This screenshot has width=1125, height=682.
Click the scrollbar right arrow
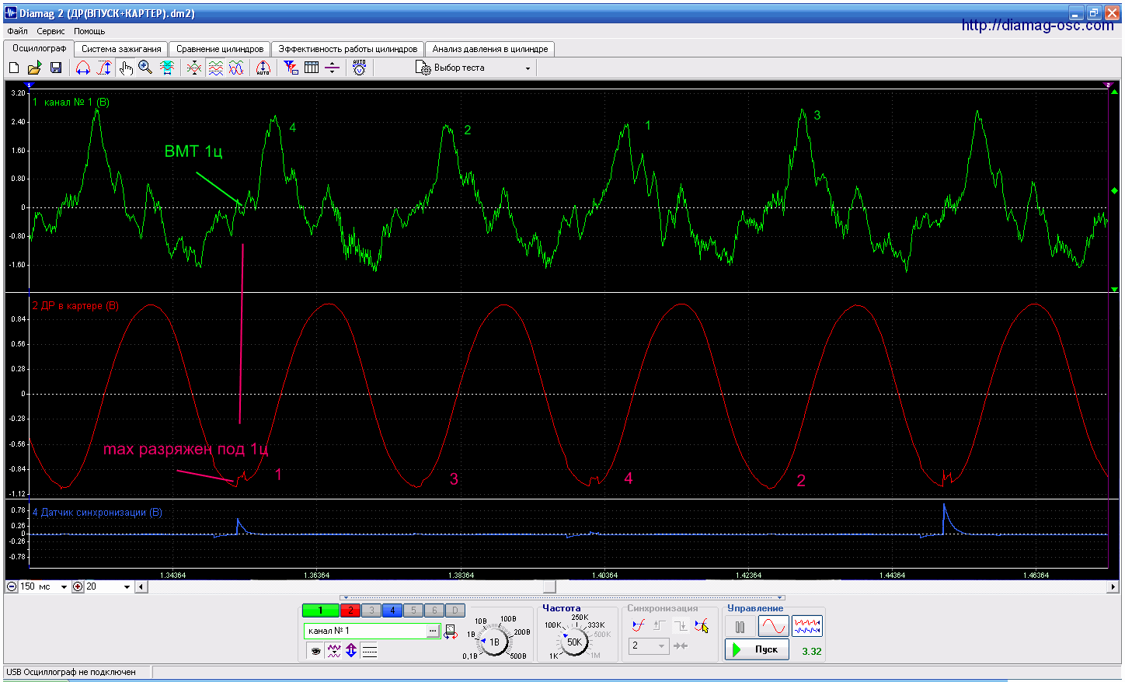(x=1113, y=586)
